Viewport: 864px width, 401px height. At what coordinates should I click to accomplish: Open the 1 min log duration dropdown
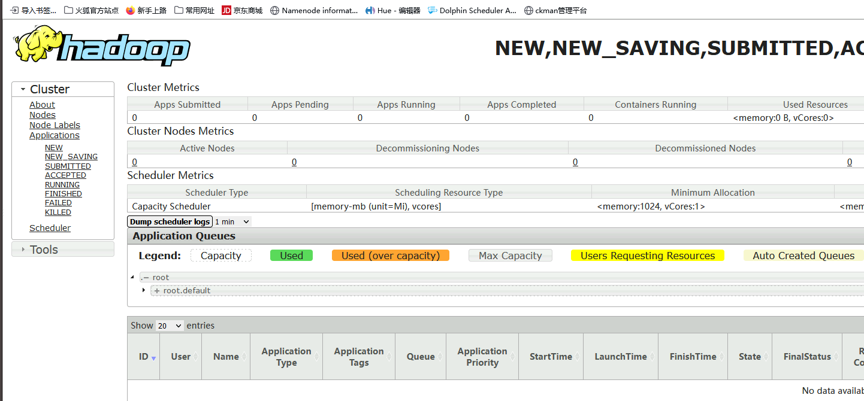[232, 221]
